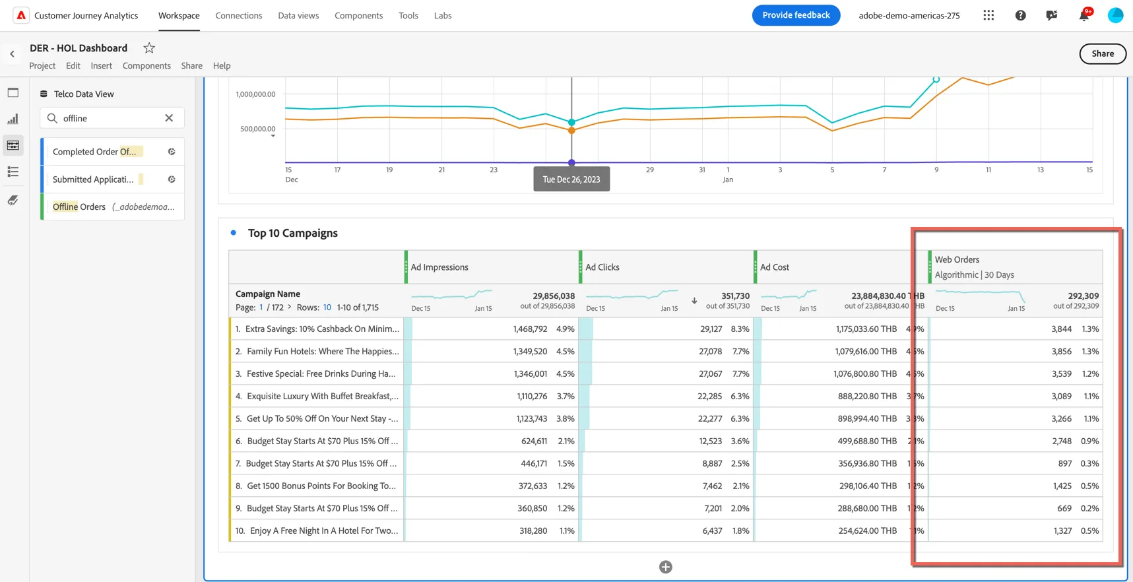
Task: Click the Ad Impressions column header
Action: pos(492,267)
